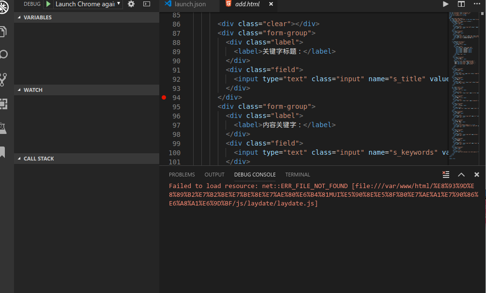Open the PROBLEMS panel tab

[182, 175]
